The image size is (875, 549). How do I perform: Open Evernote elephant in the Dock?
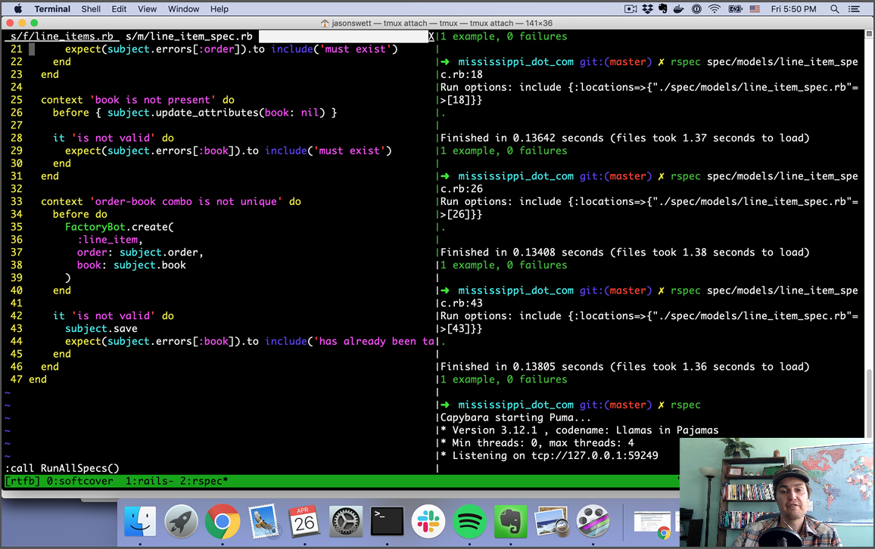pyautogui.click(x=511, y=521)
